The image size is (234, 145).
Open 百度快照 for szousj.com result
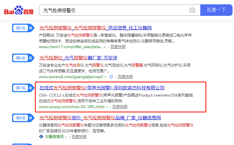point(120,107)
